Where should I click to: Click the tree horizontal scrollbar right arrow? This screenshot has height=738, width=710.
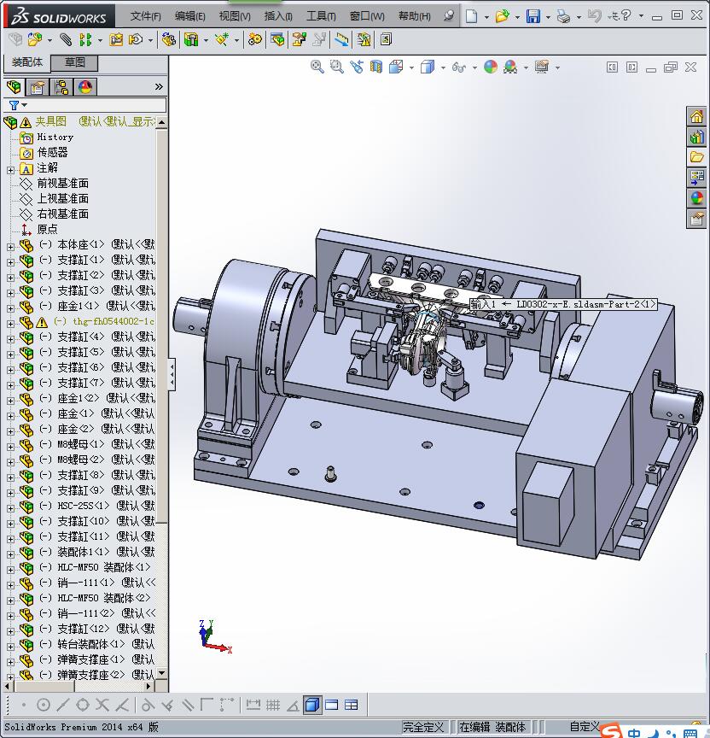148,687
